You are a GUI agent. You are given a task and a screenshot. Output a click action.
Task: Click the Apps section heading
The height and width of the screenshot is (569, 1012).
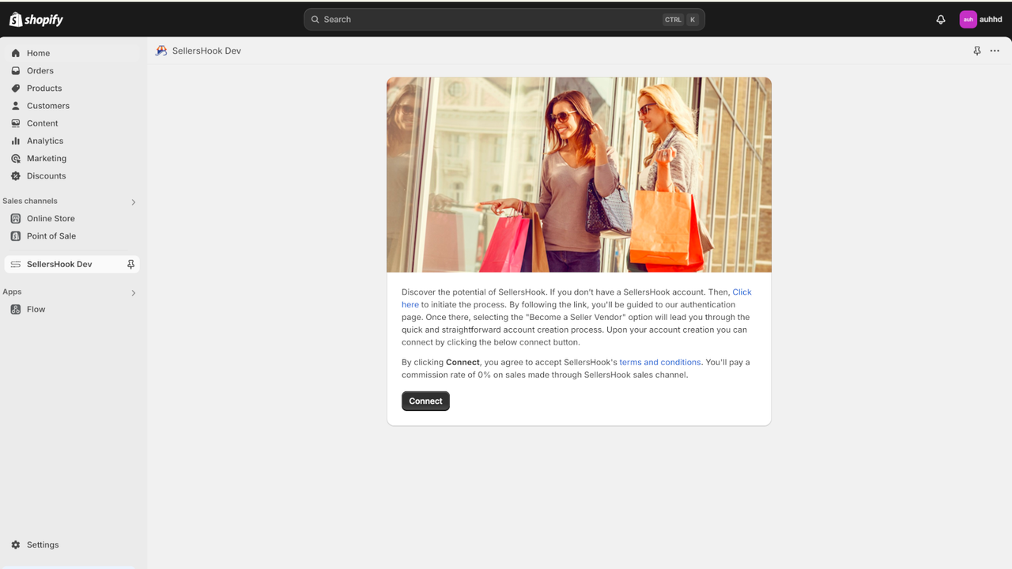pos(12,292)
